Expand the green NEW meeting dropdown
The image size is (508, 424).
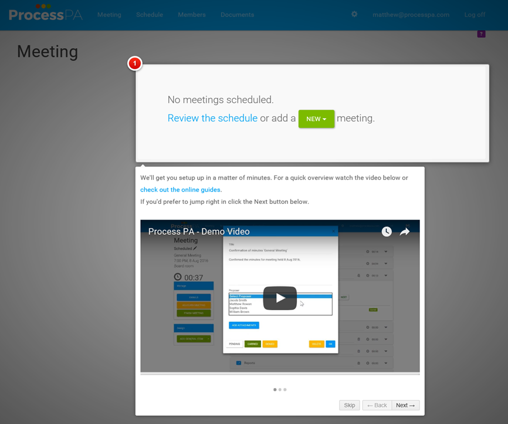coord(316,119)
